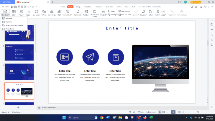215x121 pixels.
Task: Insert Slide Number
Action: pos(124,11)
